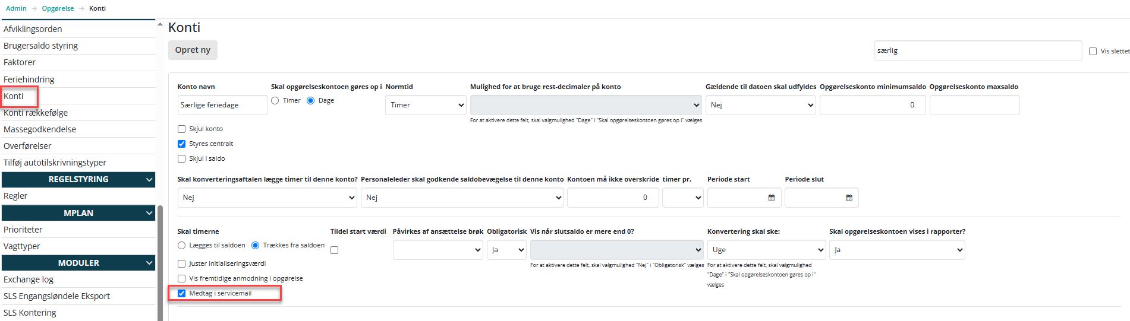The width and height of the screenshot is (1130, 321).
Task: Select the Timer radio button
Action: pyautogui.click(x=275, y=101)
